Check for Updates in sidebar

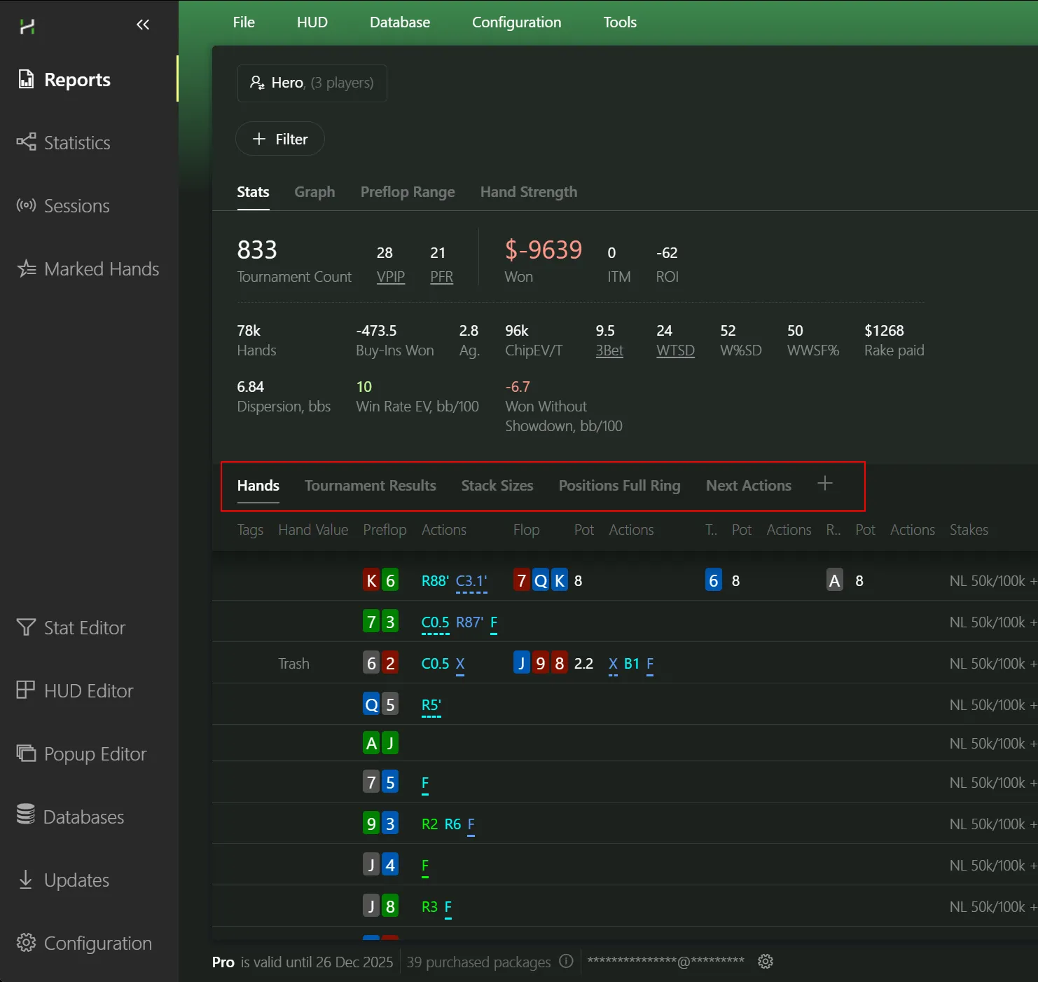pos(76,880)
